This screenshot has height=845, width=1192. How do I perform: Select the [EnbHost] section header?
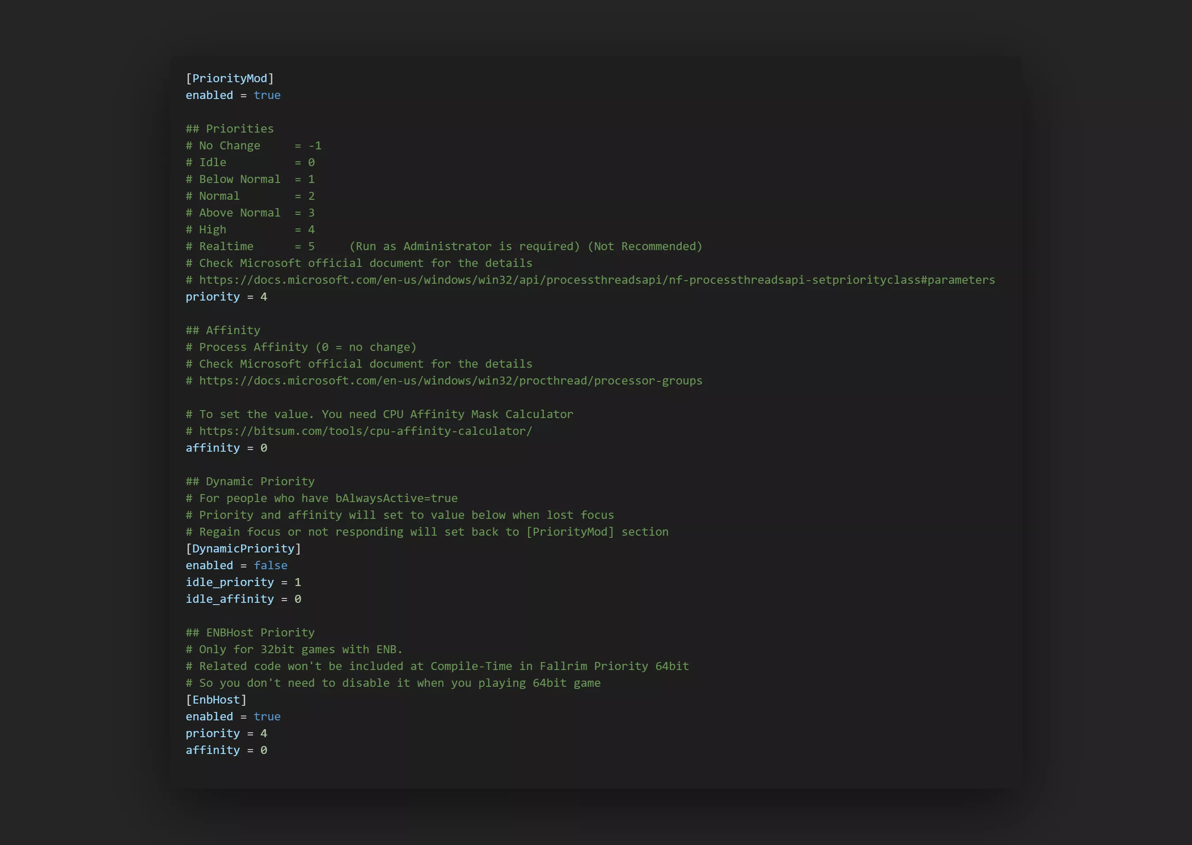(x=216, y=700)
